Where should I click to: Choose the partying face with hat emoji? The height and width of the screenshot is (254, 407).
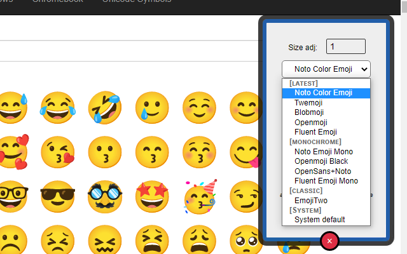click(x=200, y=197)
